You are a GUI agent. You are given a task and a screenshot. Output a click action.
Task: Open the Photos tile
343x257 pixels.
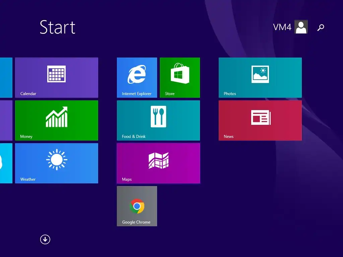click(x=260, y=78)
